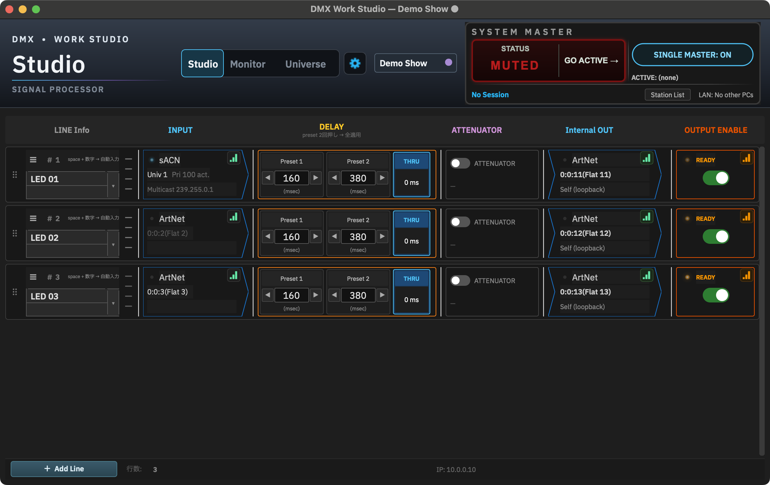Enable the ATTENUATOR switch on line 1
The image size is (770, 485).
tap(460, 163)
